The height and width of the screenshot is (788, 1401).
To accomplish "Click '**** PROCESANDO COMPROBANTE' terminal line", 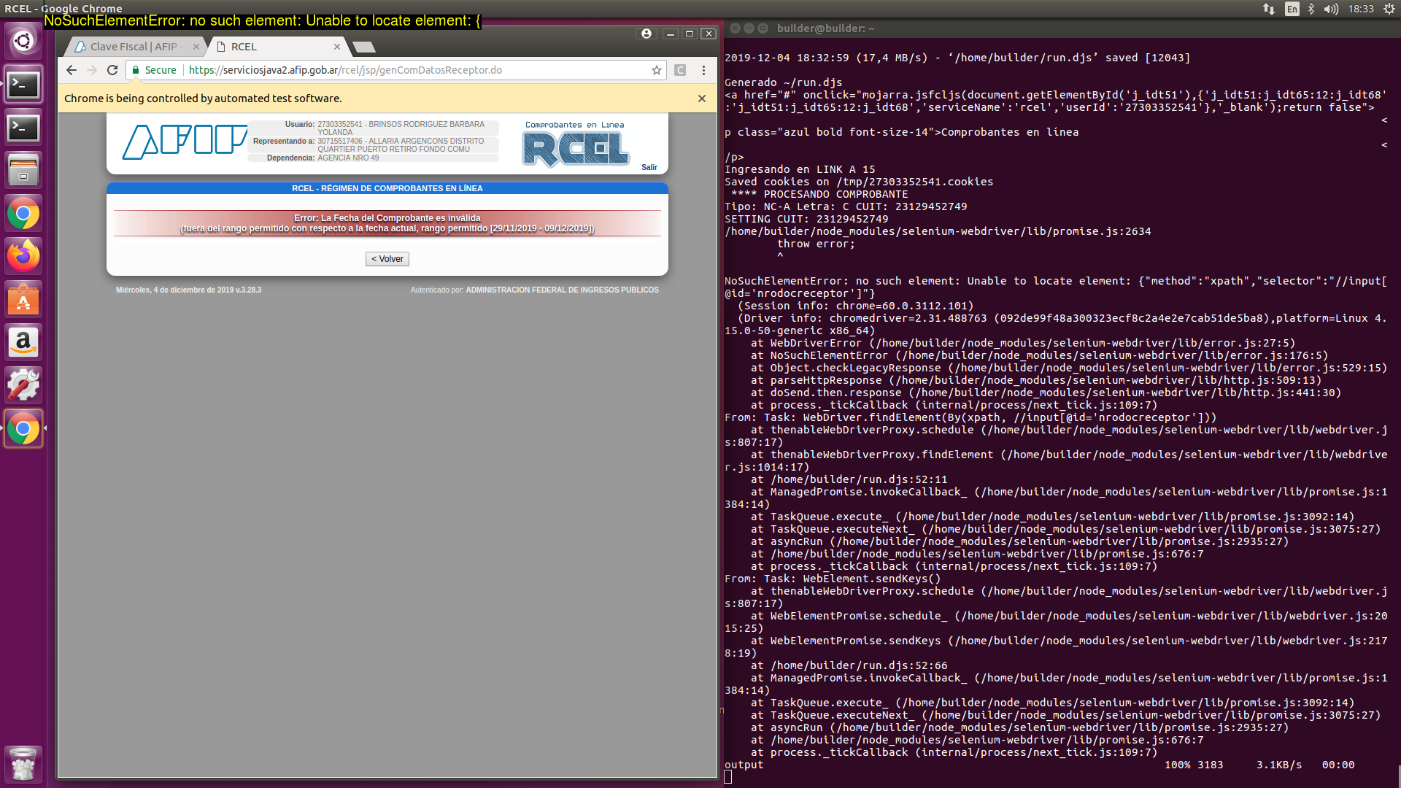I will tap(819, 194).
